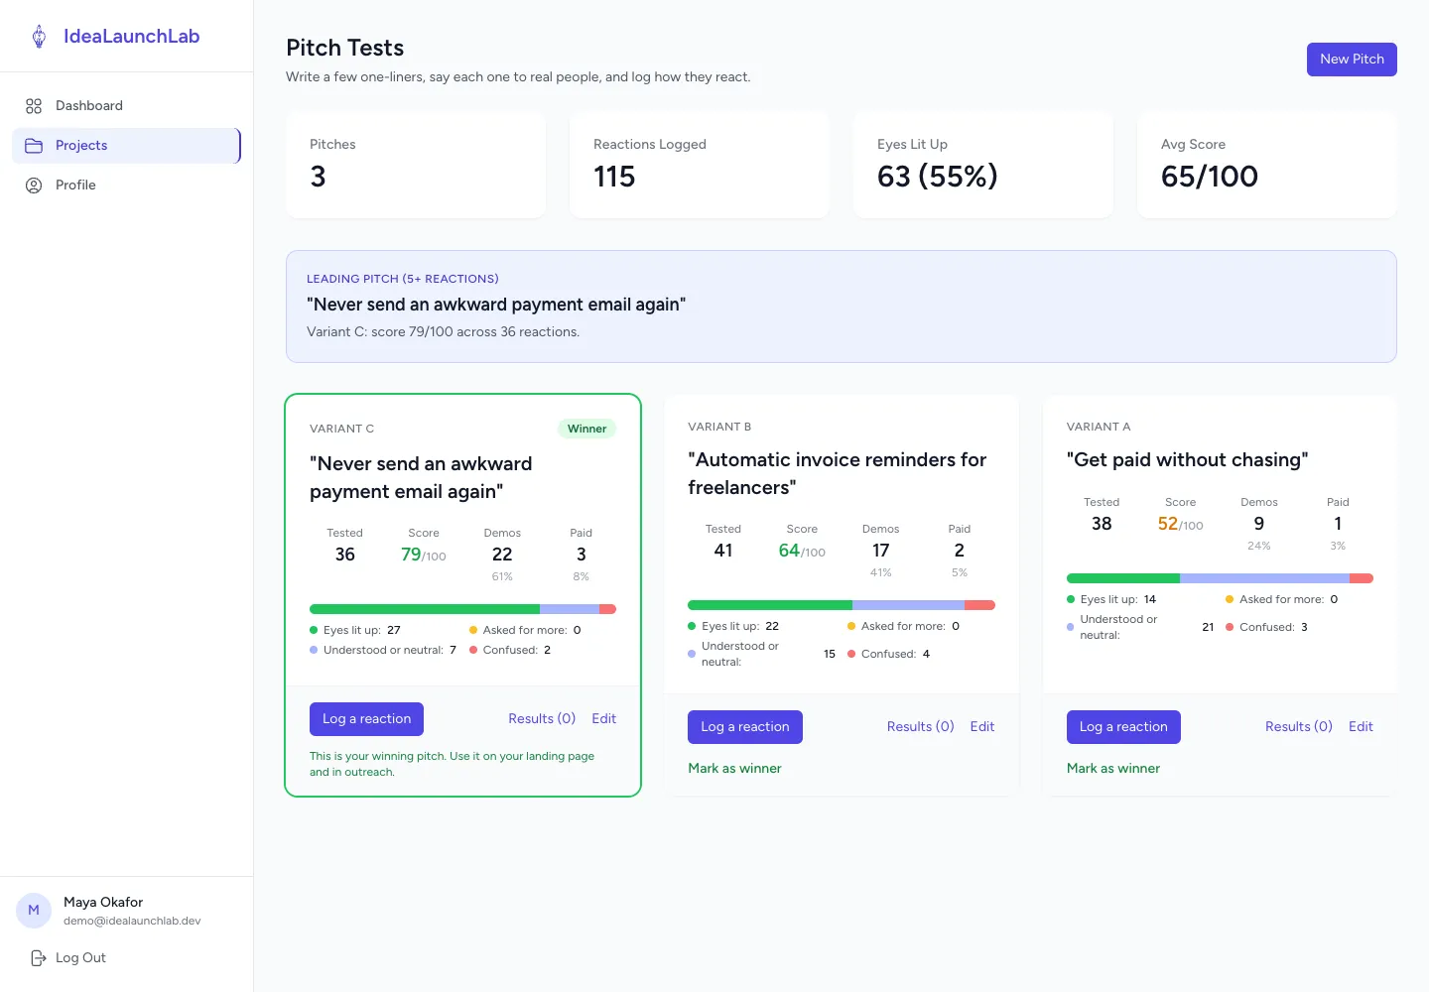Click Variant C score 79/100
Image resolution: width=1429 pixels, height=992 pixels.
click(x=424, y=555)
